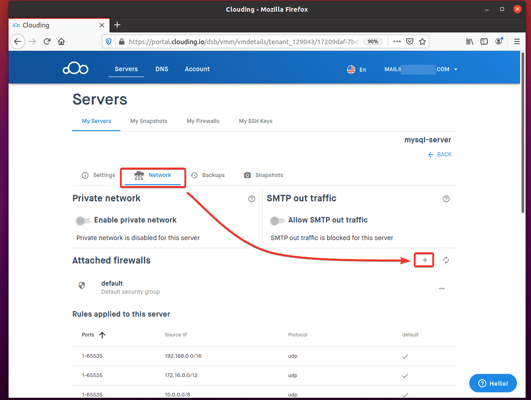Screen dimensions: 531x400
Task: Bookmark this page with star icon
Action: pyautogui.click(x=422, y=41)
